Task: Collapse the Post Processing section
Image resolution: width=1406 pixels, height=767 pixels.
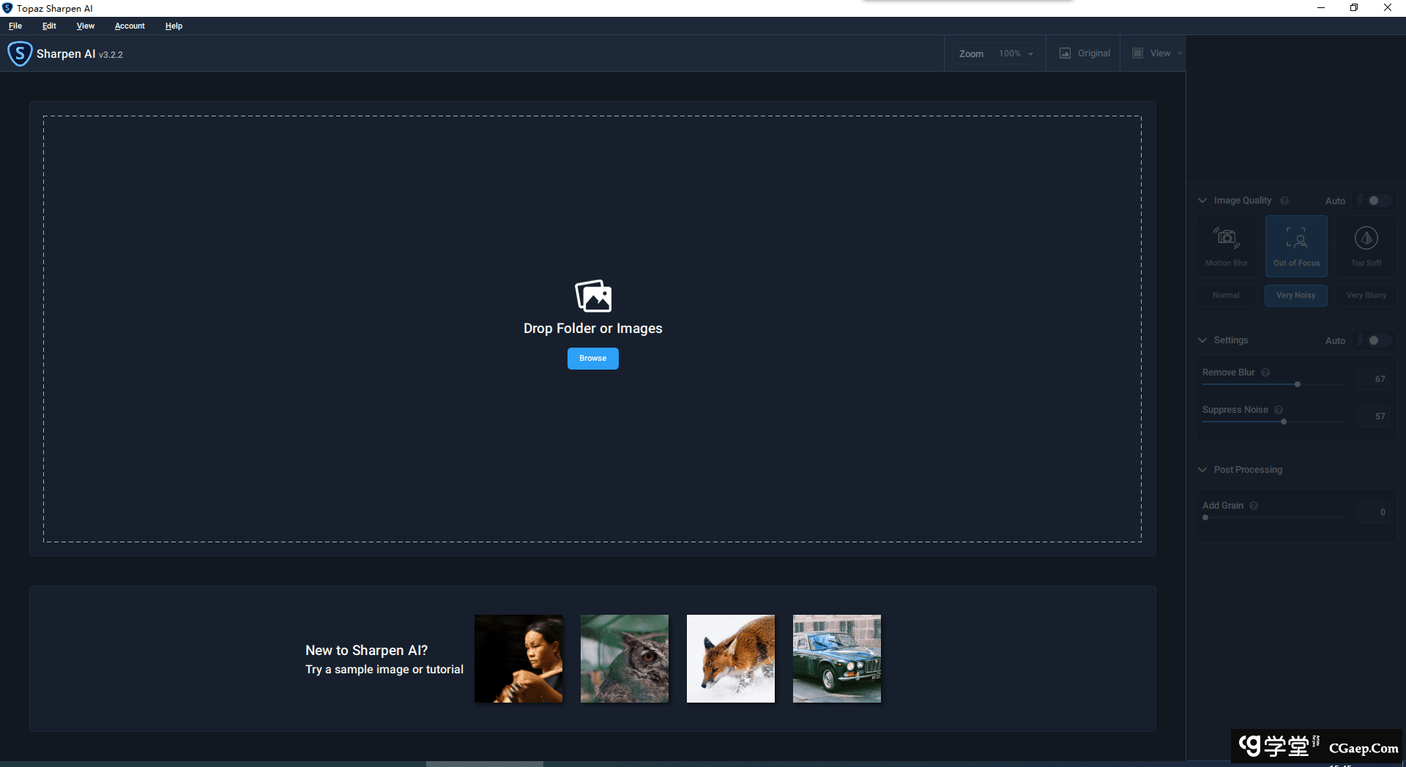Action: pos(1202,470)
